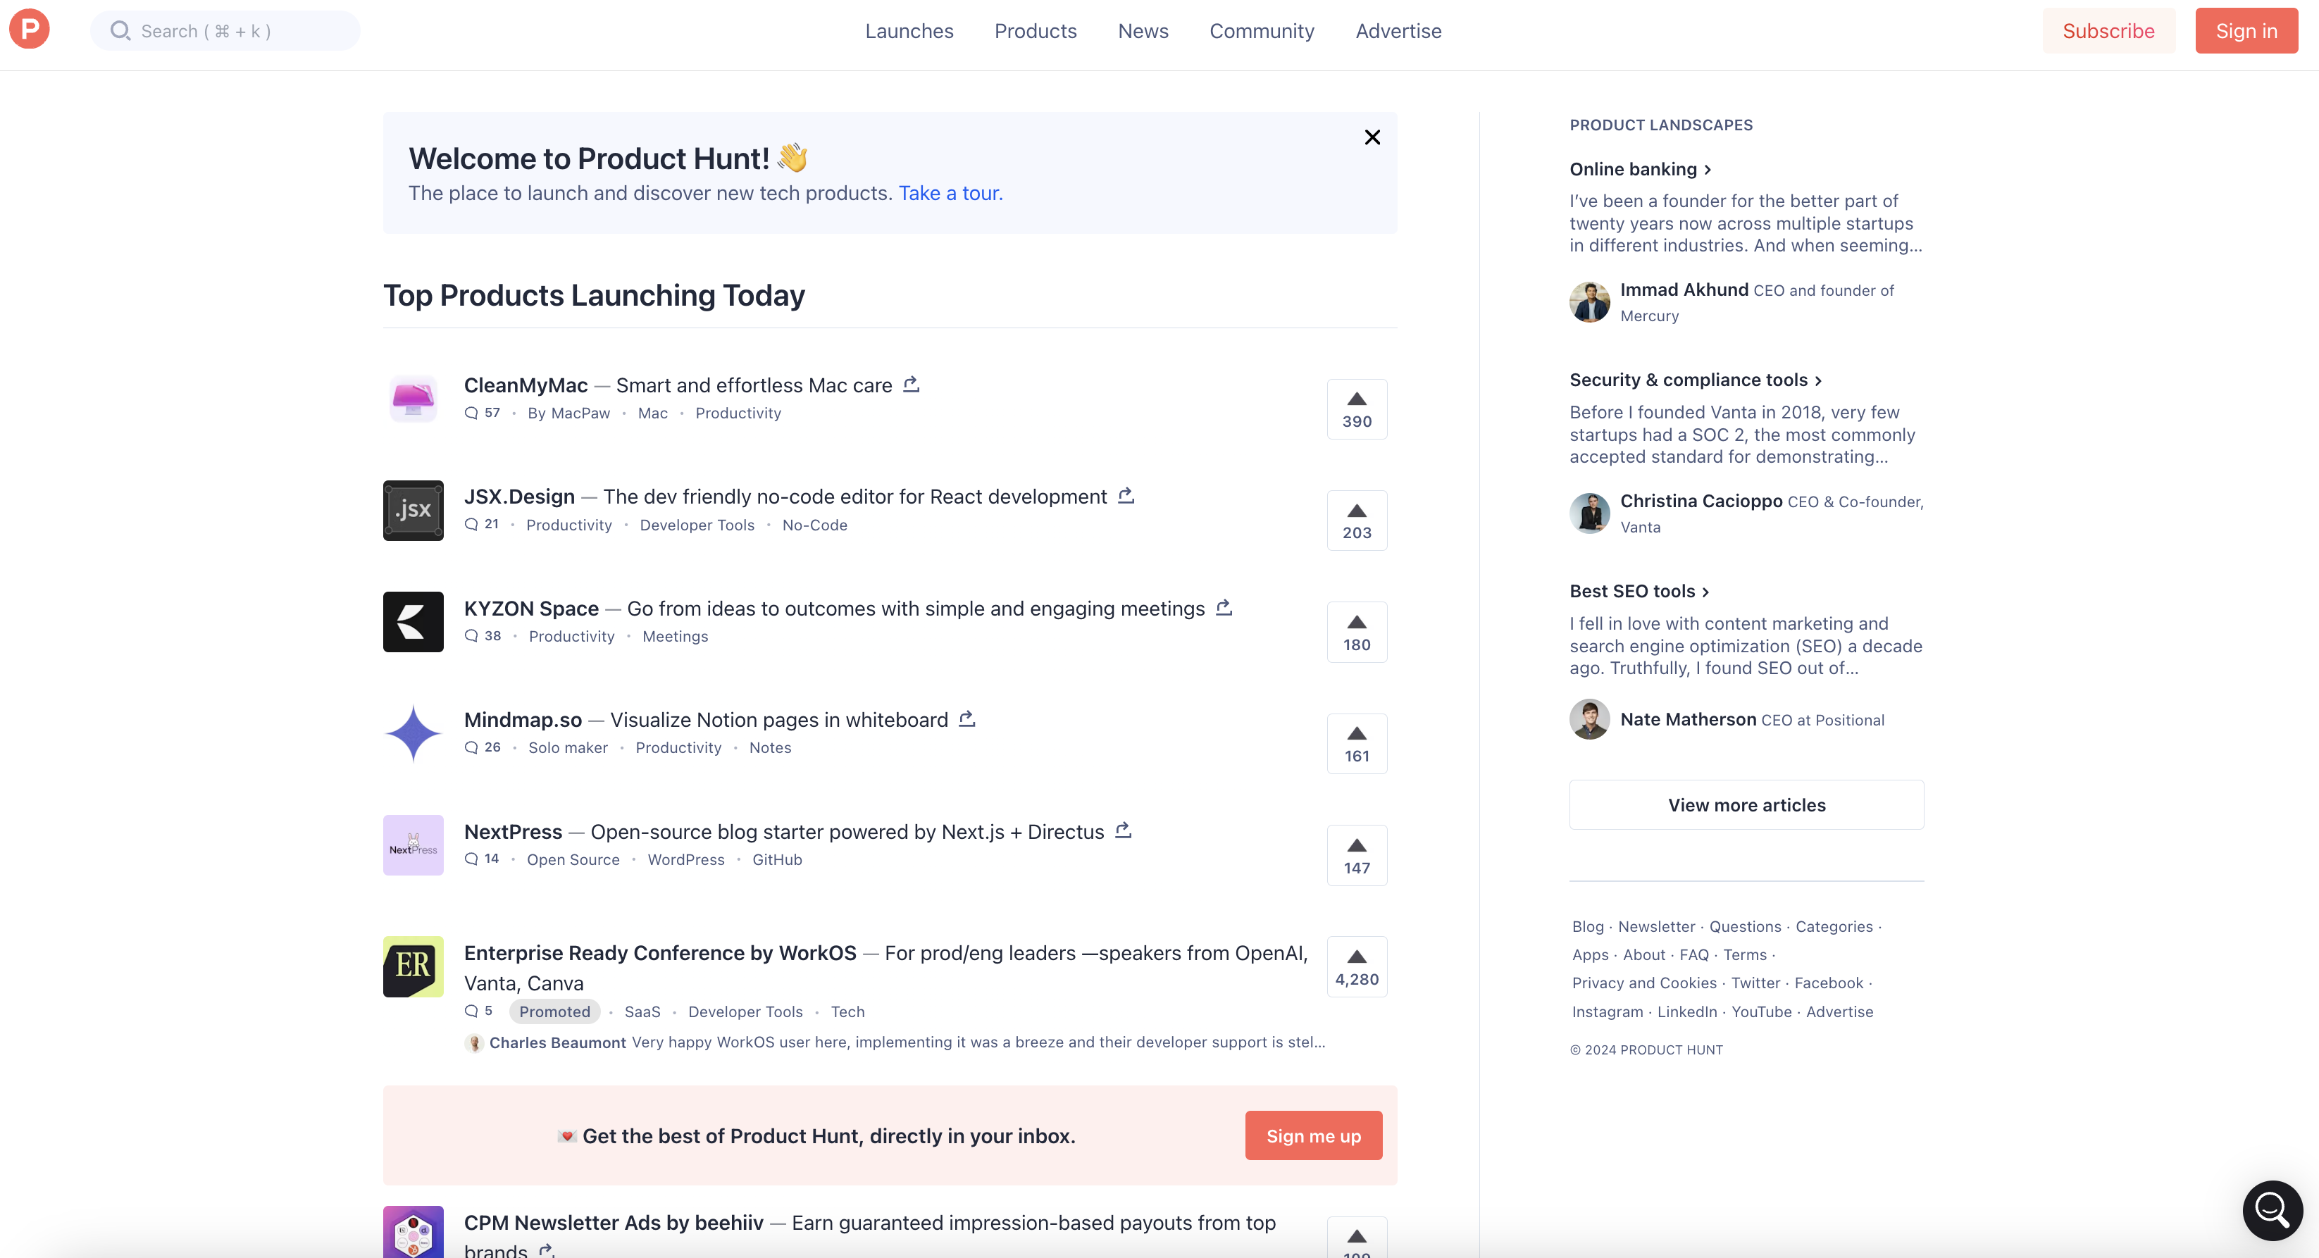Open NextPress external link icon
Viewport: 2319px width, 1258px height.
1123,830
